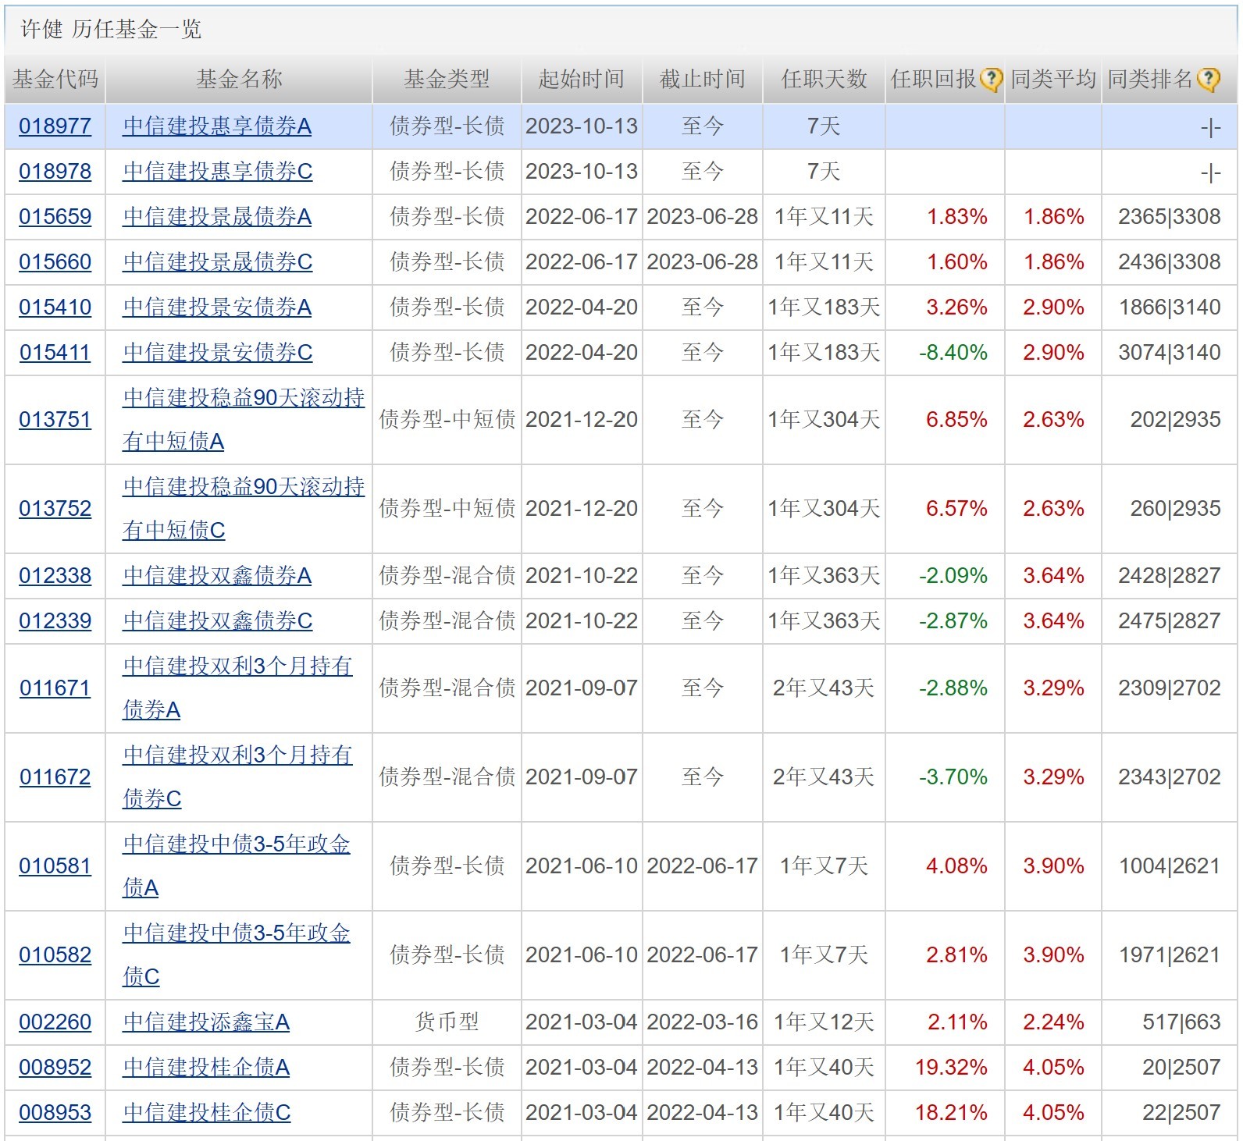
Task: Open fund code 013752 link
Action: 55,509
